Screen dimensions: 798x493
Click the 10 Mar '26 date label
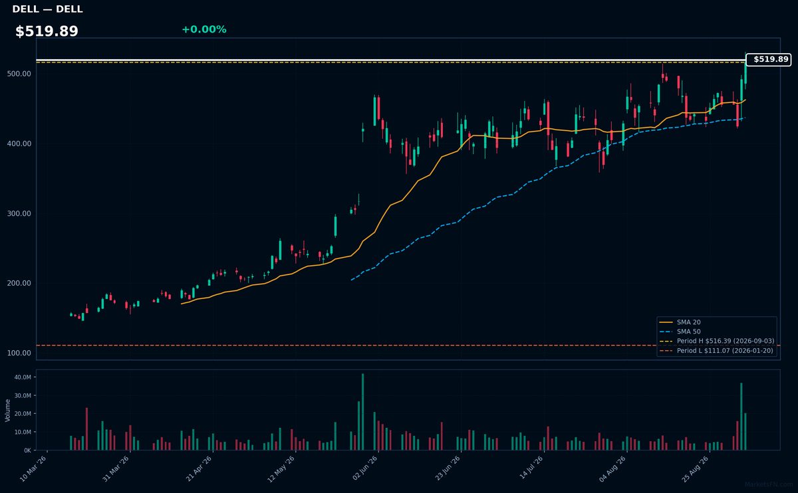point(34,468)
